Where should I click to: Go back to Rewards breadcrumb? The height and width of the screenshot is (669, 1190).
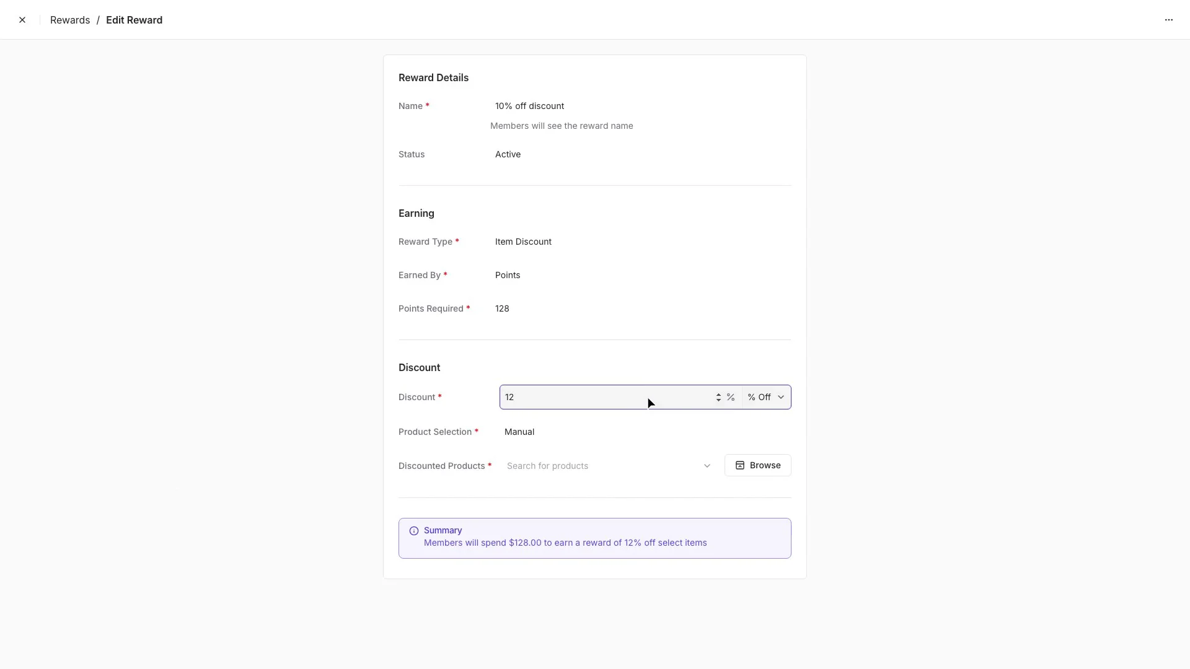(x=70, y=20)
